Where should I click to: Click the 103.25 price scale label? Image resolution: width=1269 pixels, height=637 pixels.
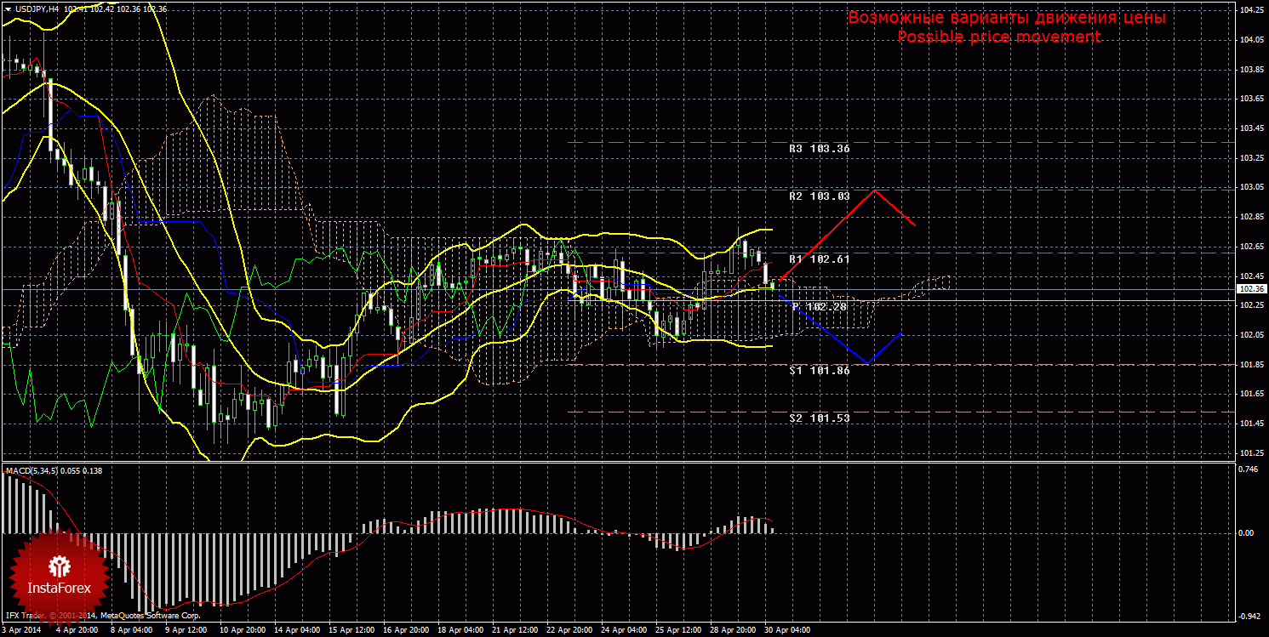pos(1251,158)
